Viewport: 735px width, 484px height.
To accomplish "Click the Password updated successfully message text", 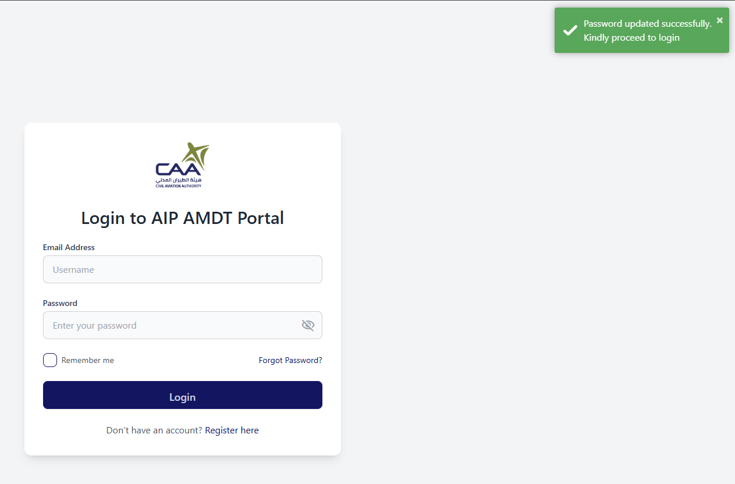I will [x=648, y=24].
